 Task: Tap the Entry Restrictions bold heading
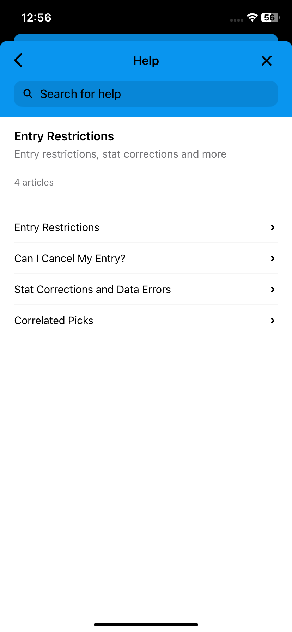point(64,136)
